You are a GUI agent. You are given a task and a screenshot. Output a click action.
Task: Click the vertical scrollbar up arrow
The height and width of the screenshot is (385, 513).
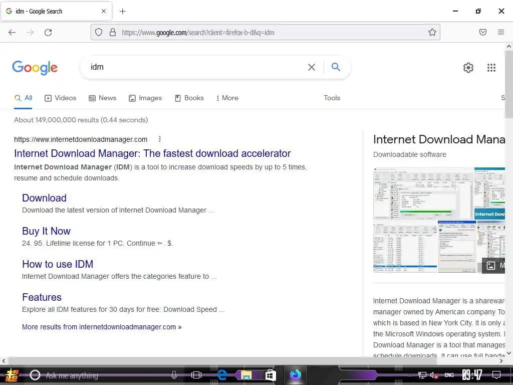509,47
